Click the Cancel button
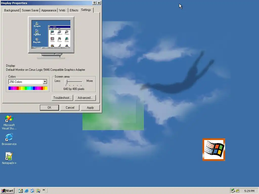259x194 pixels. coord(70,108)
